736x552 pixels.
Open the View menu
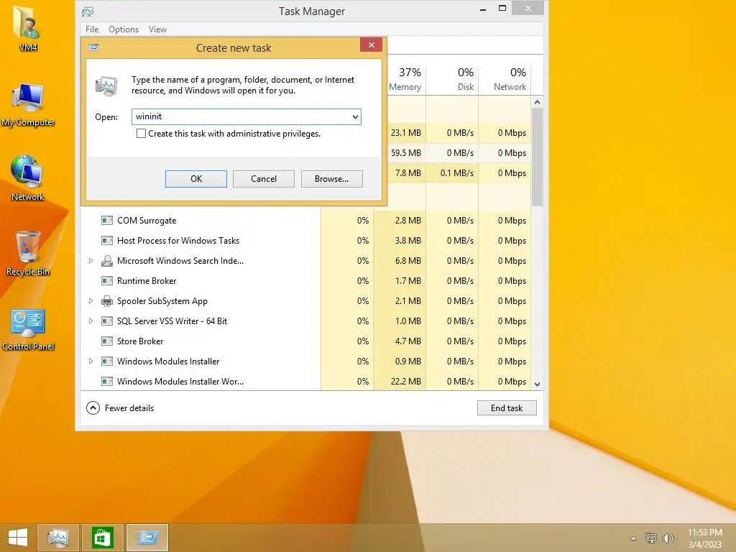point(157,29)
